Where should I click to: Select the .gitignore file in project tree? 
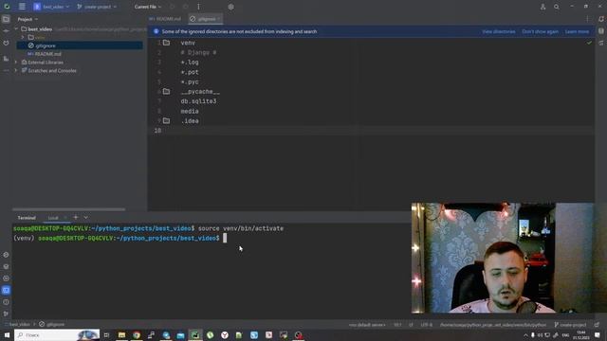(x=80, y=45)
